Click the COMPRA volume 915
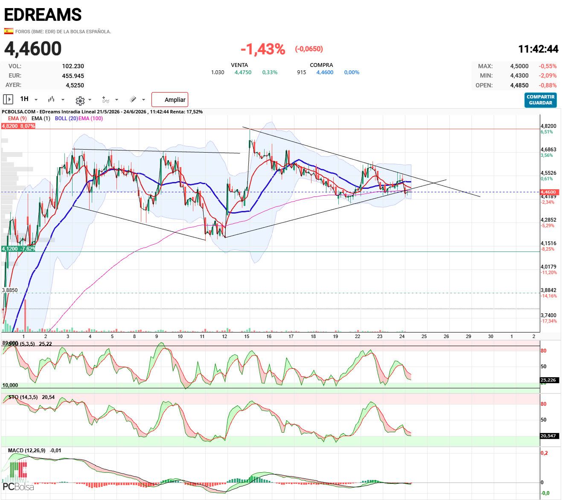 (x=302, y=72)
